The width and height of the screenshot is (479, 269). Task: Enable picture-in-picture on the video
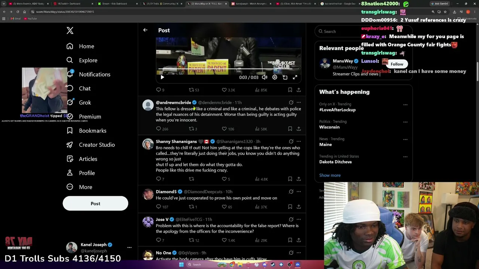(285, 77)
